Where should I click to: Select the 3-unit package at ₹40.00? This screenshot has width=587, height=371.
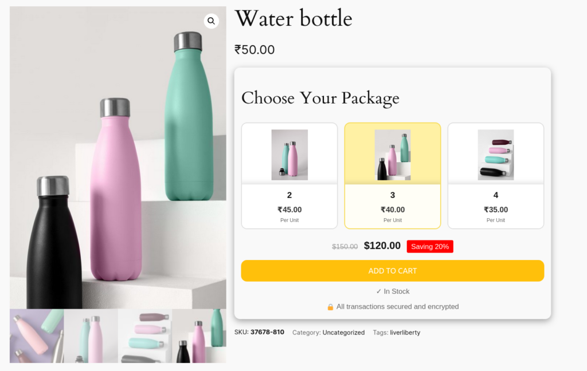coord(392,176)
